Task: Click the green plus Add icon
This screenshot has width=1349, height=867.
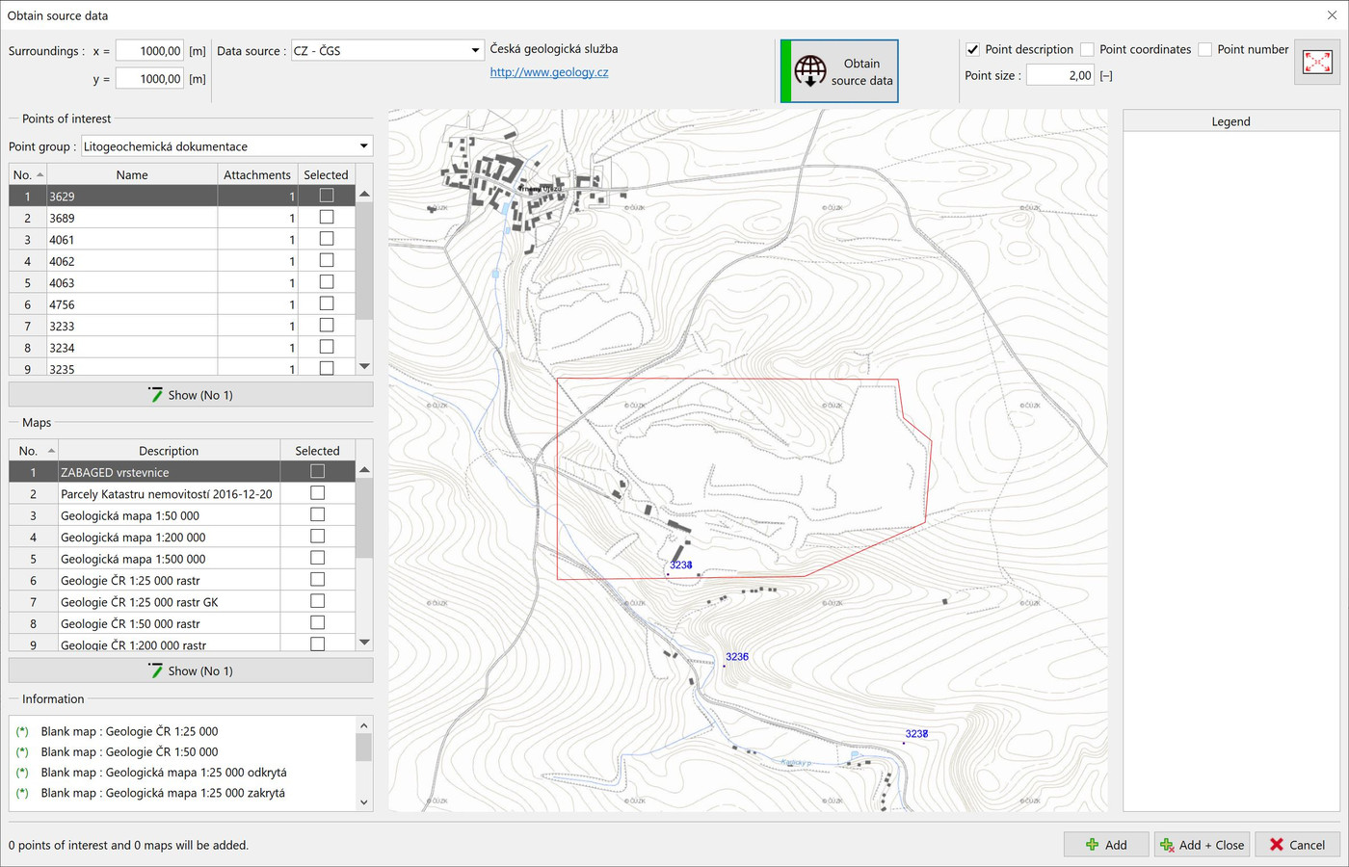Action: [1092, 845]
